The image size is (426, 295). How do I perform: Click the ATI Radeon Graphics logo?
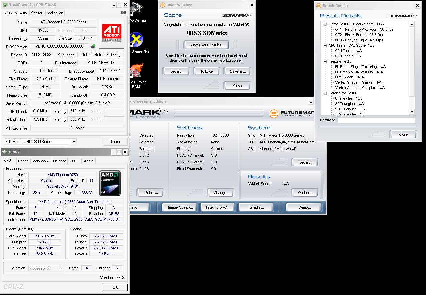112,33
